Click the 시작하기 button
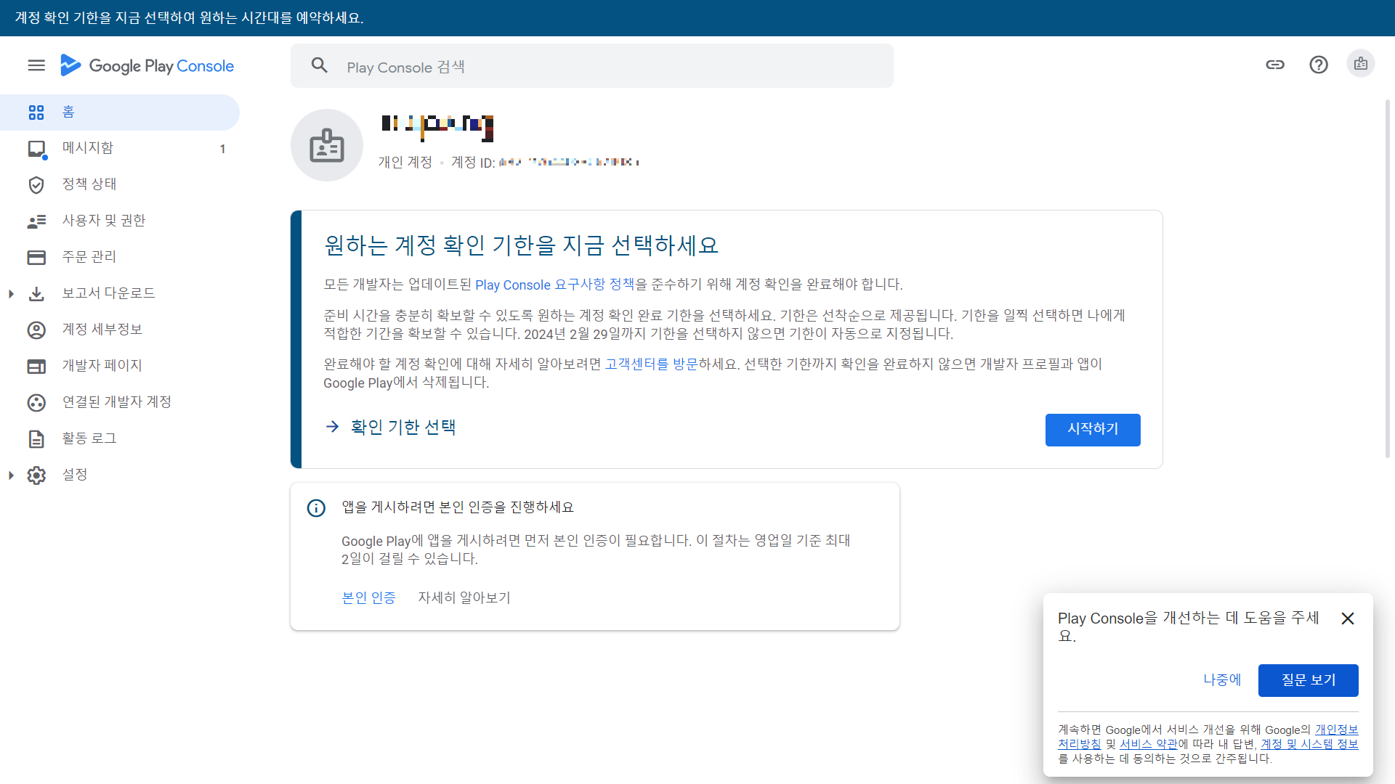Image resolution: width=1395 pixels, height=784 pixels. click(1093, 430)
